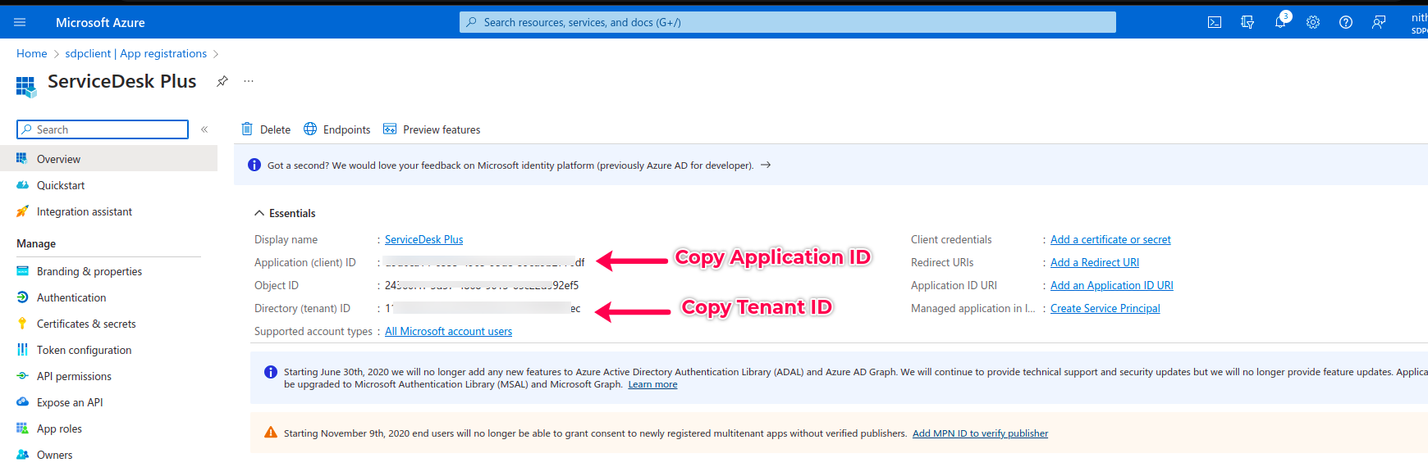The height and width of the screenshot is (467, 1428).
Task: Open the directories and subscriptions filter icon
Action: click(x=1247, y=22)
